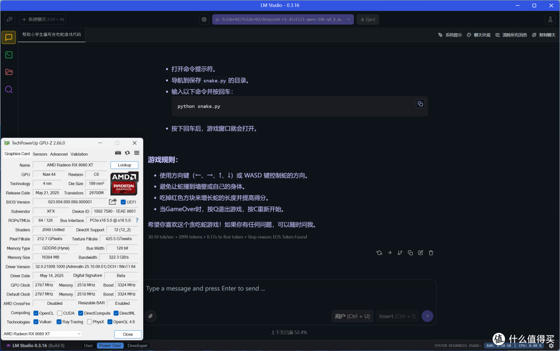This screenshot has height=351, width=560.
Task: Switch to Developer mode in status bar
Action: coord(137,346)
